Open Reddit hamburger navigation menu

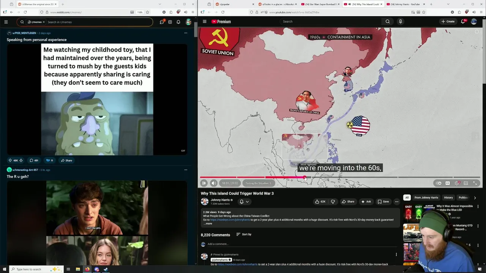coord(6,22)
